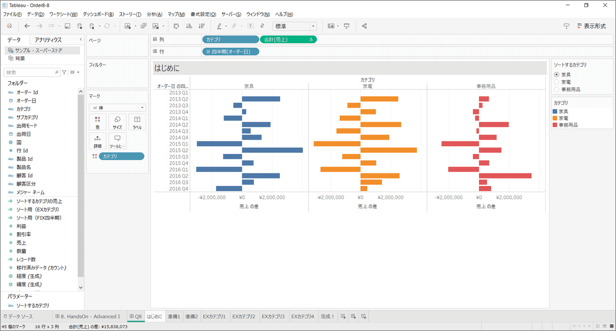Open the ワークシート menu
The image size is (616, 331).
click(64, 14)
